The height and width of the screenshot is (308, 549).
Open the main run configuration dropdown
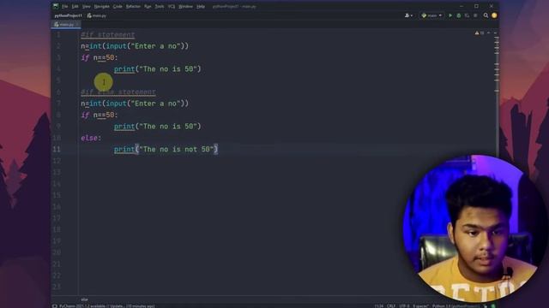(431, 15)
